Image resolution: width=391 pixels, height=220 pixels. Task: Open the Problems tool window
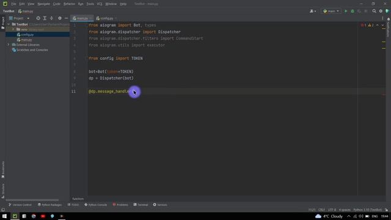point(120,205)
